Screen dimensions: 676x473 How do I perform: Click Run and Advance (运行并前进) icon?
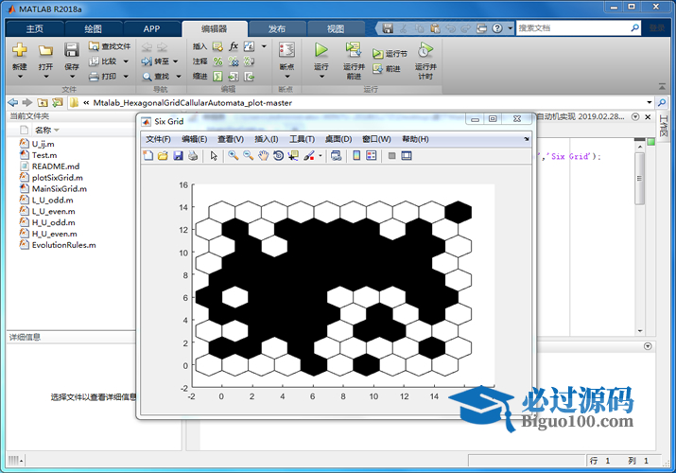[x=354, y=50]
